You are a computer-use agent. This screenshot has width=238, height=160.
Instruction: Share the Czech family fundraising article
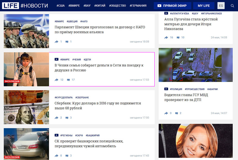click(57, 80)
